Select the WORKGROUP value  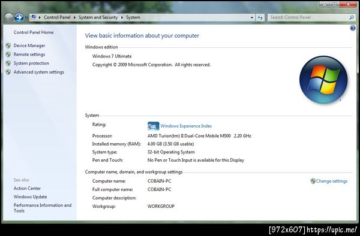click(161, 206)
